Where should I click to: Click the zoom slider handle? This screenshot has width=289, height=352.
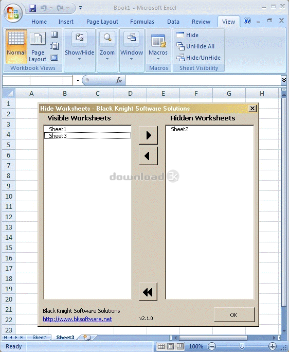click(242, 346)
